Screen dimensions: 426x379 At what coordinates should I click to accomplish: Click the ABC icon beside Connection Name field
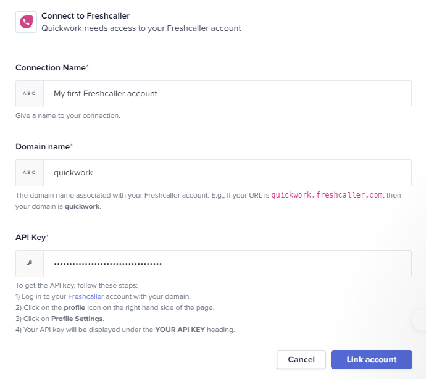pyautogui.click(x=30, y=94)
